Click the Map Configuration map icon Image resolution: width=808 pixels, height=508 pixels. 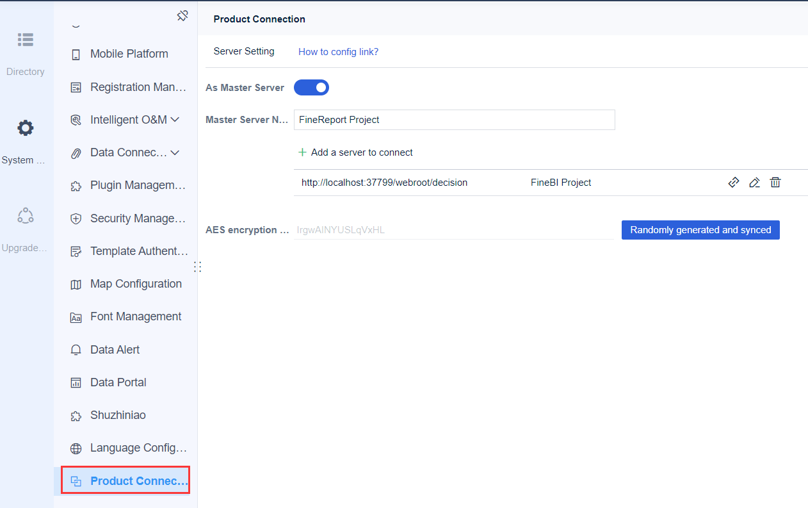coord(76,284)
